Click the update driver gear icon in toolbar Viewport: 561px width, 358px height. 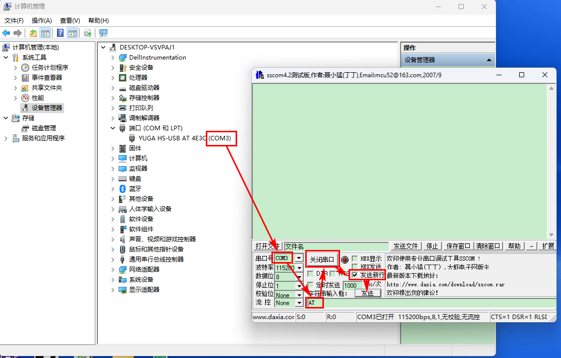coord(88,33)
